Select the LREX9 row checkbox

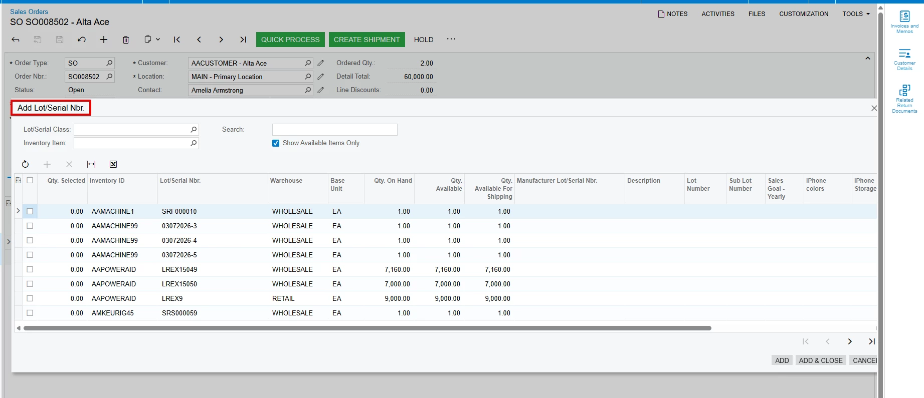[30, 298]
